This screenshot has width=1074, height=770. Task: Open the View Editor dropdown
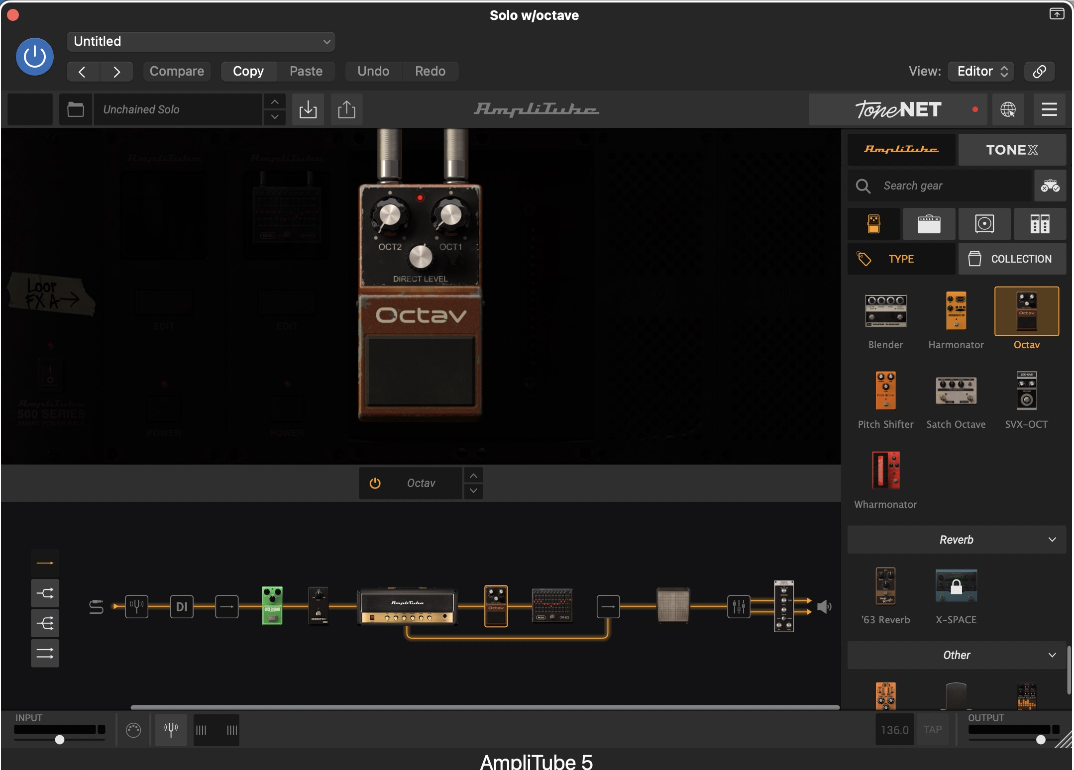coord(981,72)
